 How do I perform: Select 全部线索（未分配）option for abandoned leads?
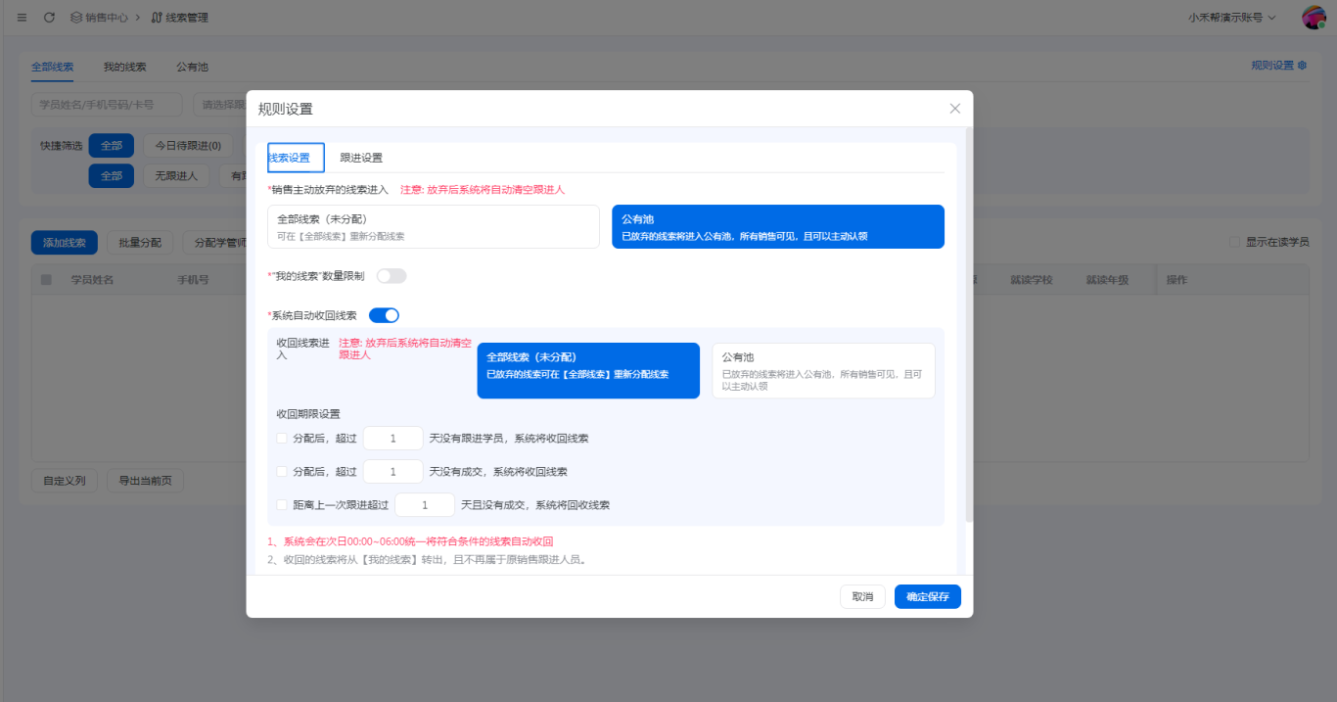[x=433, y=226]
